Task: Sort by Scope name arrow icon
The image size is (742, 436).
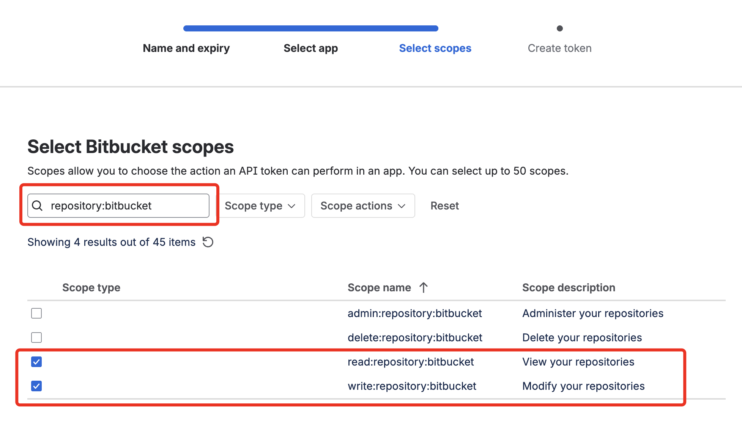Action: pos(424,288)
